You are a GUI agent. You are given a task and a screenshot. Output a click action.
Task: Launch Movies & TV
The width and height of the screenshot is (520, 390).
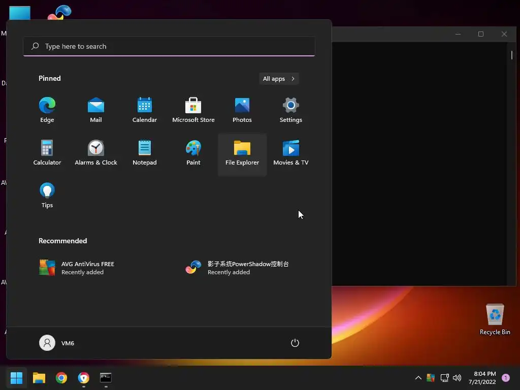point(291,153)
